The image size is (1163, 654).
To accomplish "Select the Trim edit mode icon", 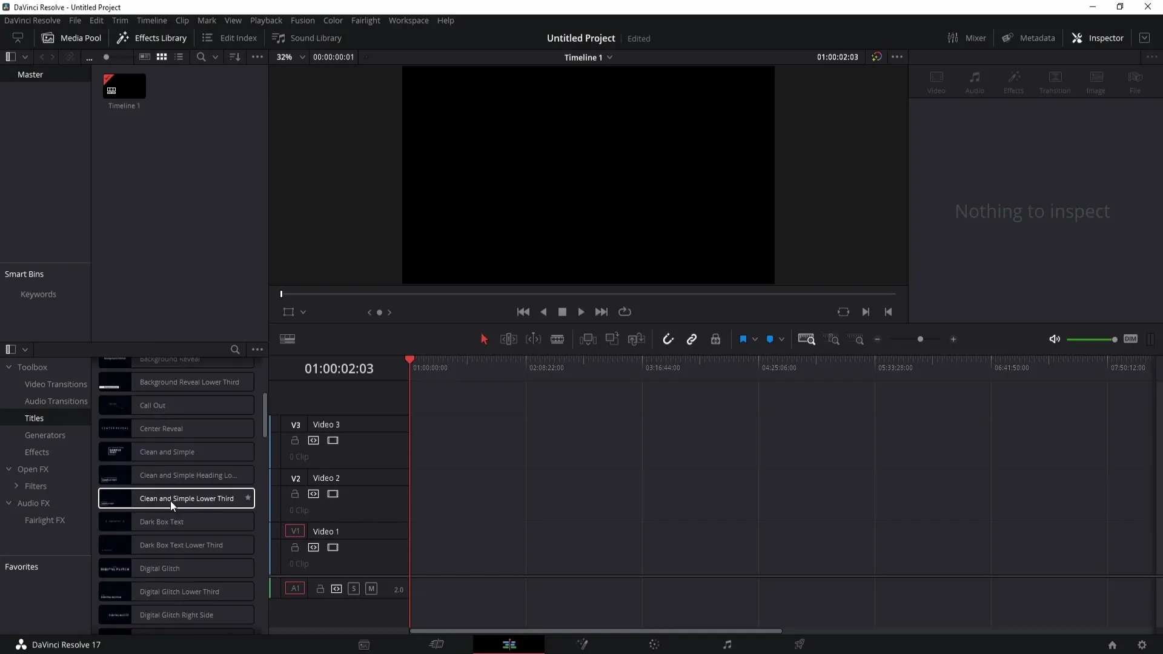I will click(509, 339).
